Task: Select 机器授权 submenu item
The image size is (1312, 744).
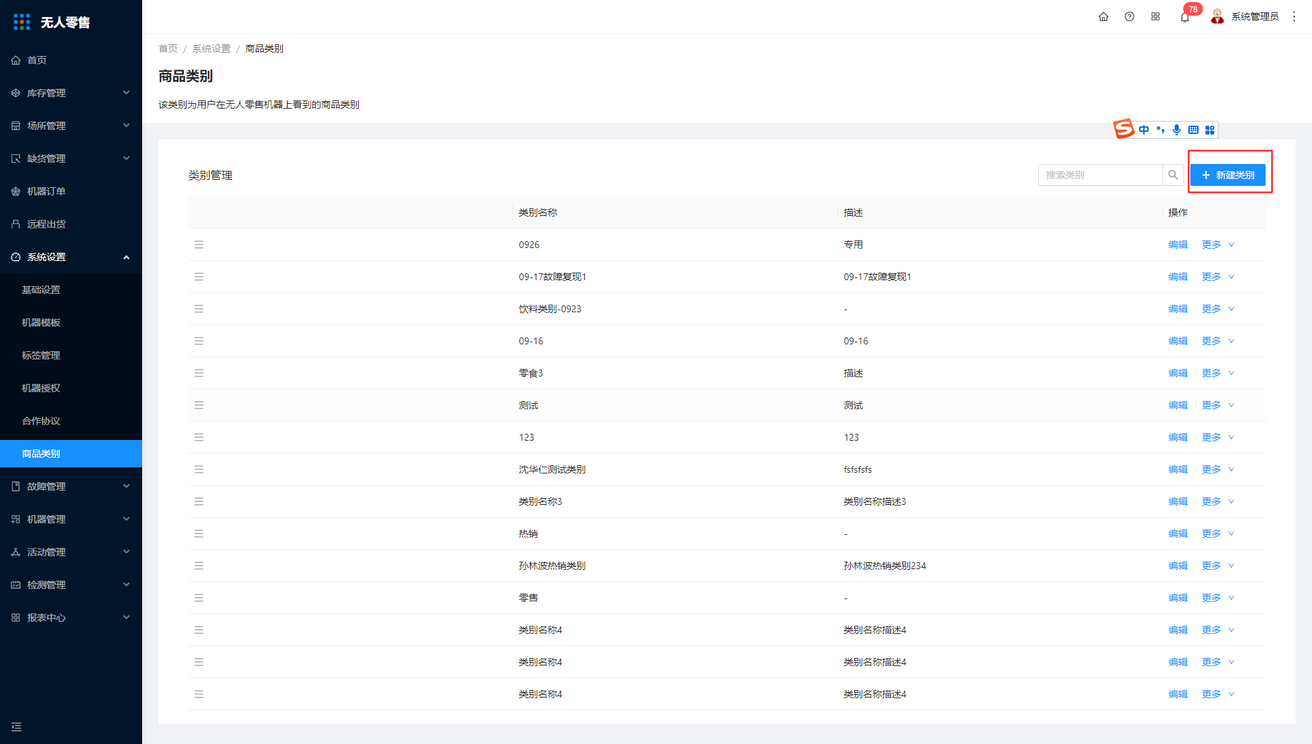Action: pos(71,388)
